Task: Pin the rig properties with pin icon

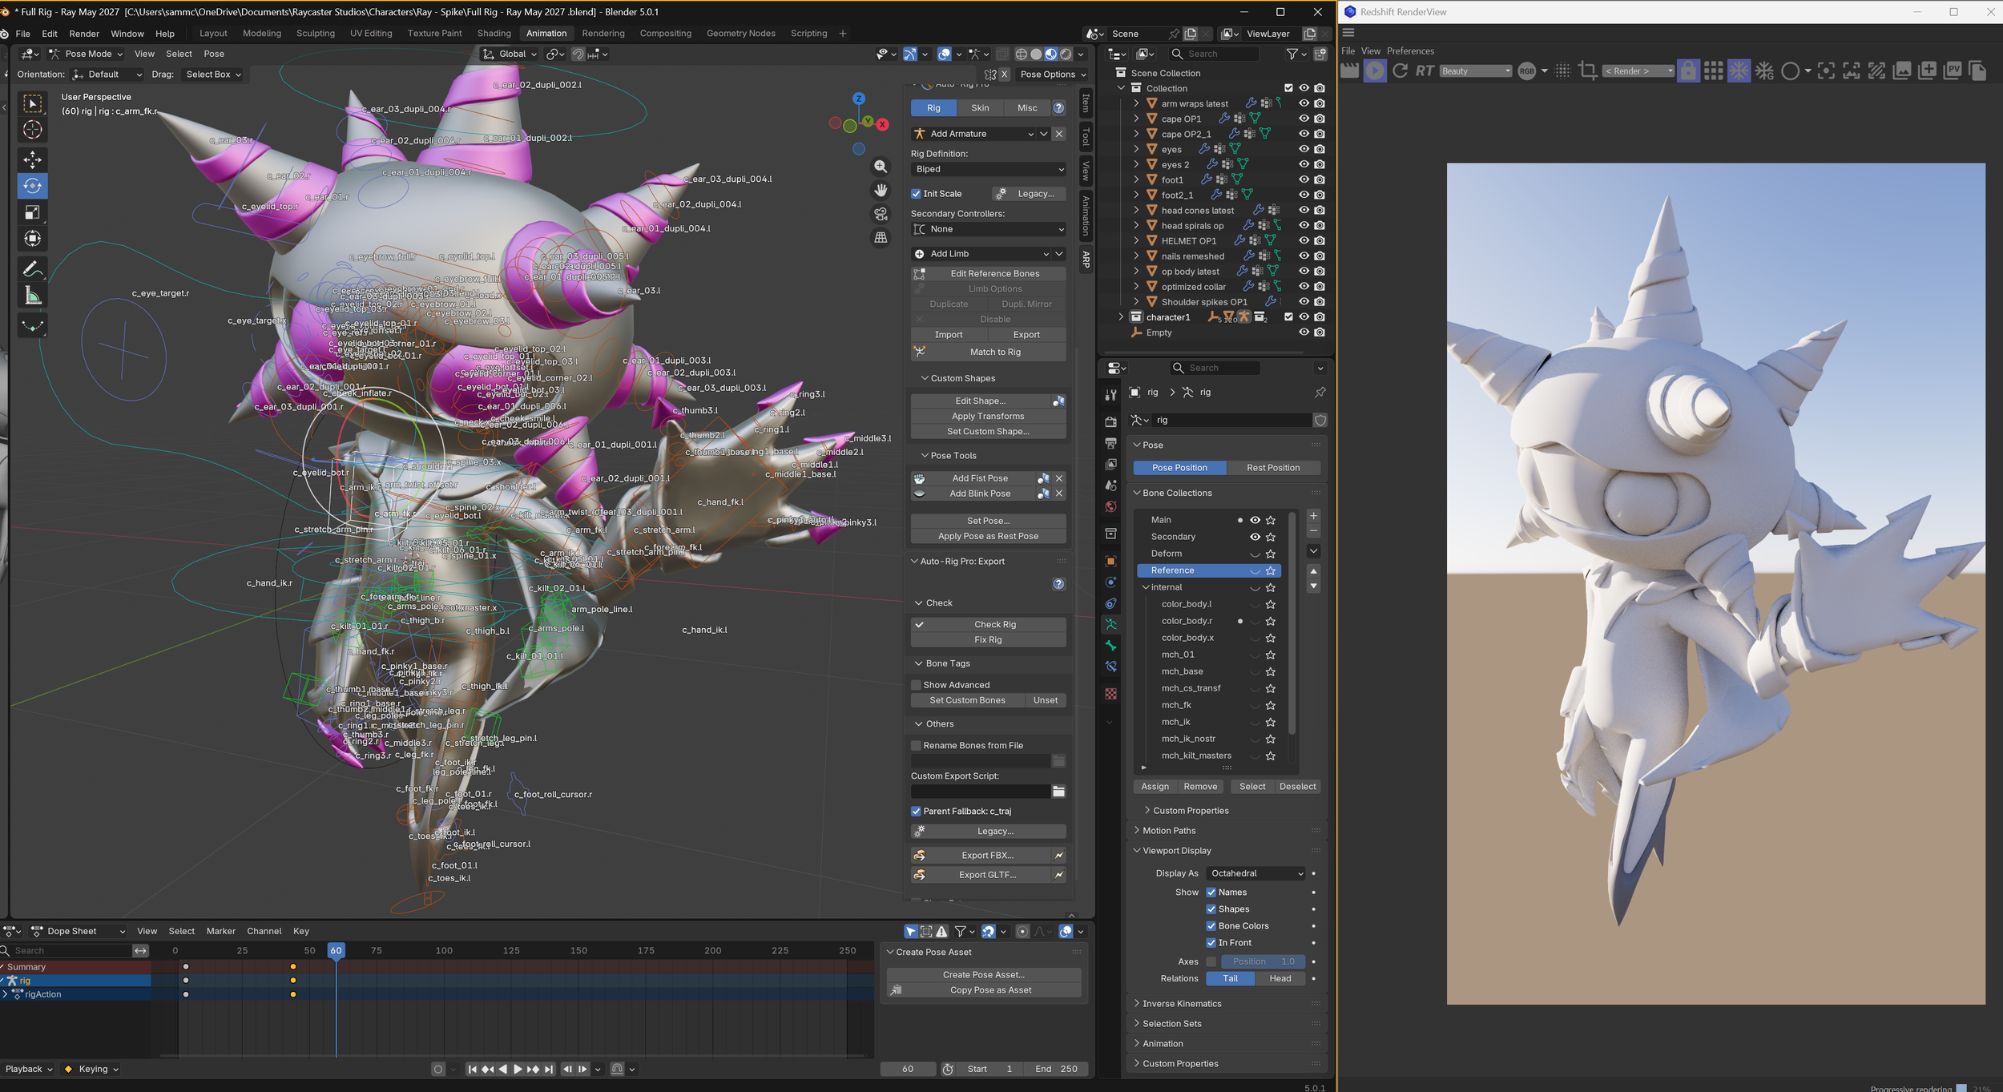Action: tap(1320, 393)
